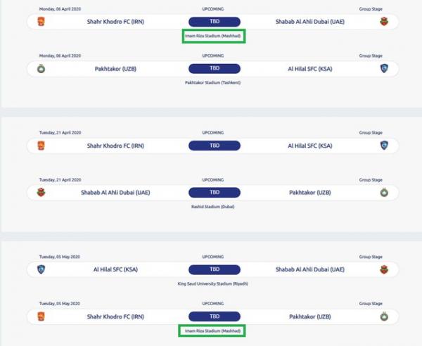The width and height of the screenshot is (422, 346).
Task: Open King Saud University Stadium (Riyadh) link
Action: [214, 283]
